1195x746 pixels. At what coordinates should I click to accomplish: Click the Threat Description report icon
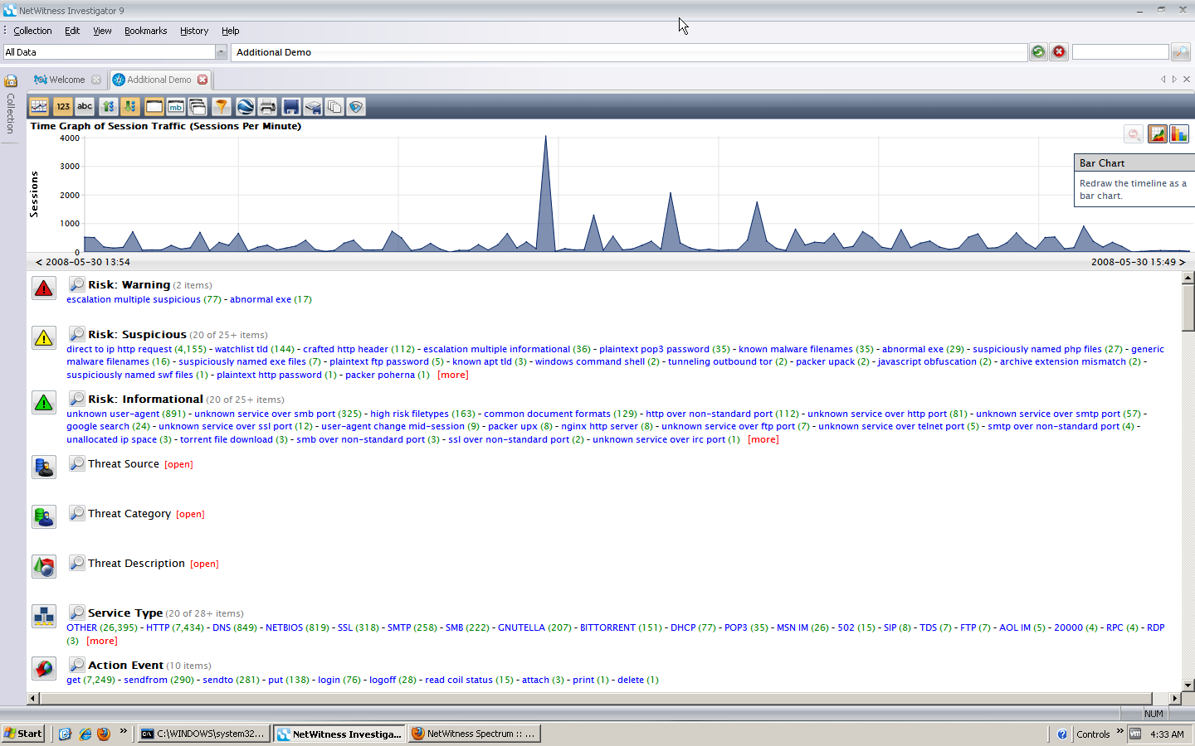(x=44, y=566)
